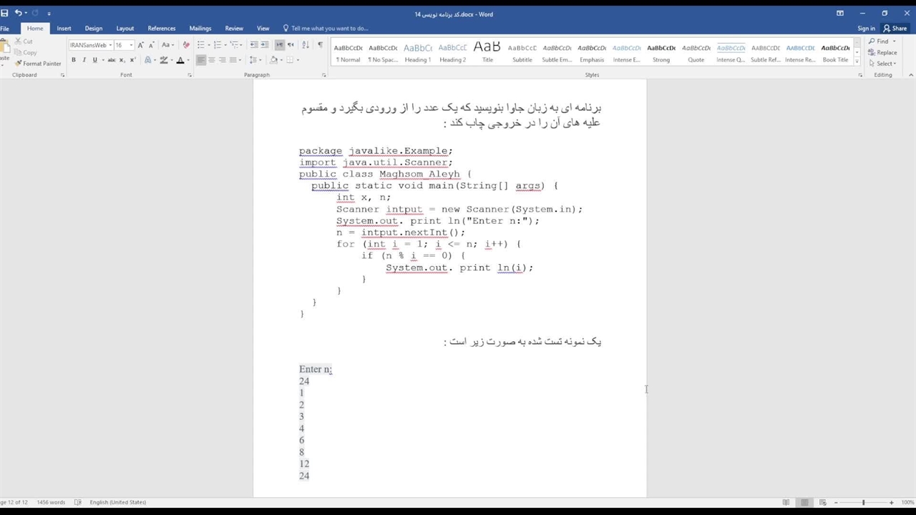Screen dimensions: 916x515
Task: Apply strikethrough to text
Action: pos(111,60)
